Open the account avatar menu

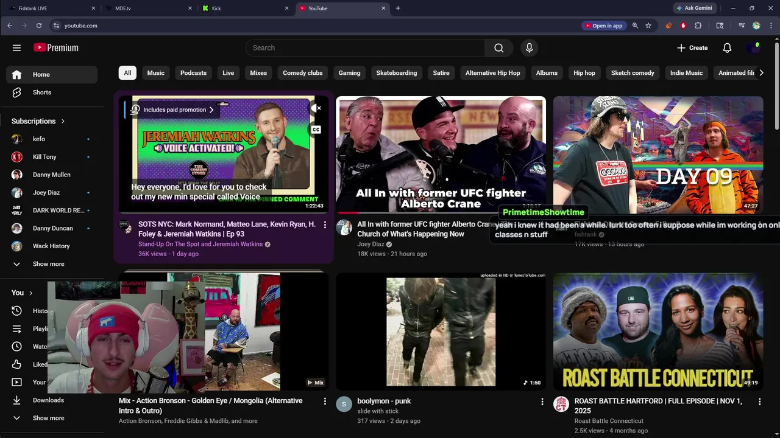coord(753,48)
